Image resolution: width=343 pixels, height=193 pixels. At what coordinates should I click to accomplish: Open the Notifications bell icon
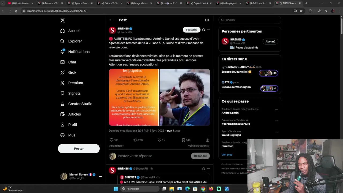(x=62, y=51)
